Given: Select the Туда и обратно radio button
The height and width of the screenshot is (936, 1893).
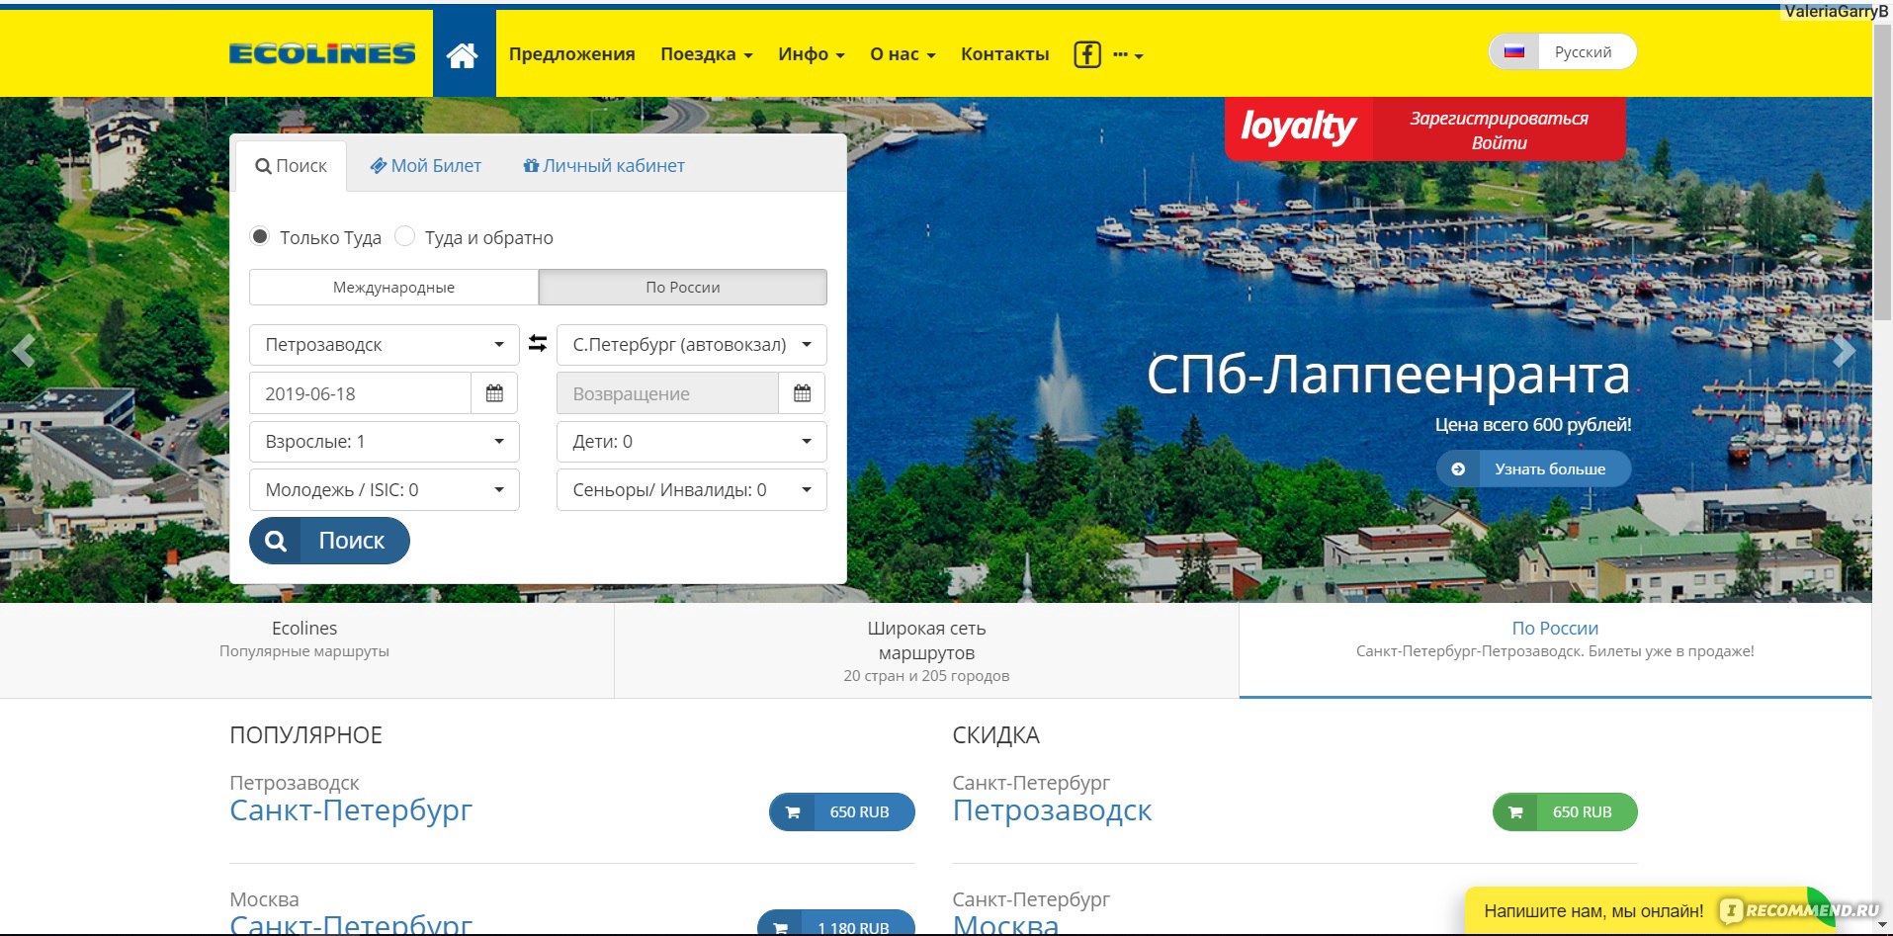Looking at the screenshot, I should pyautogui.click(x=404, y=236).
